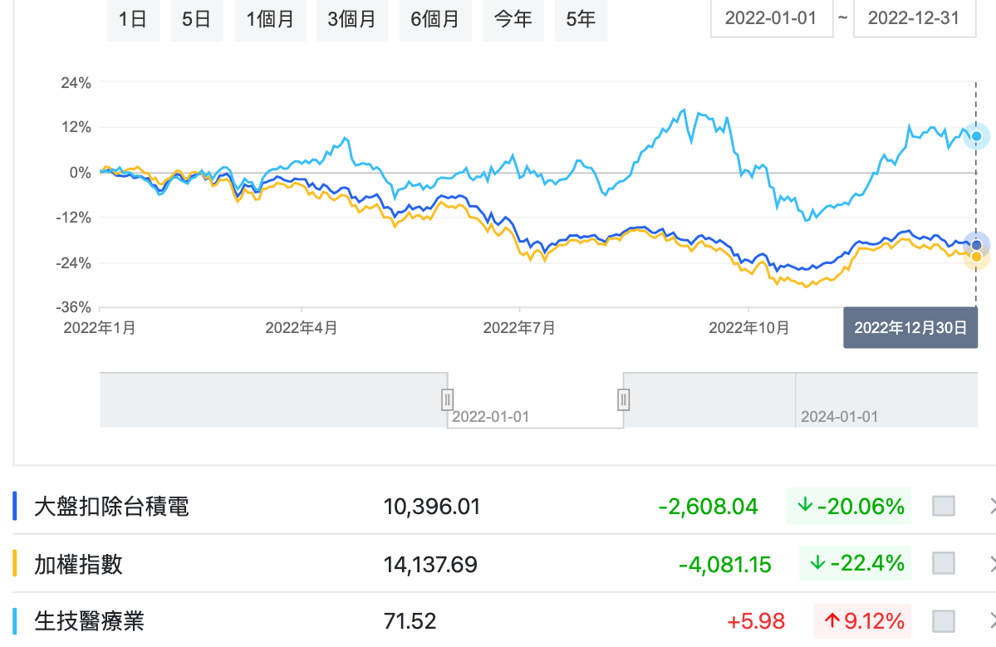This screenshot has width=996, height=647.
Task: Toggle checkbox for 大盤扣除台積電 row
Action: 944,506
